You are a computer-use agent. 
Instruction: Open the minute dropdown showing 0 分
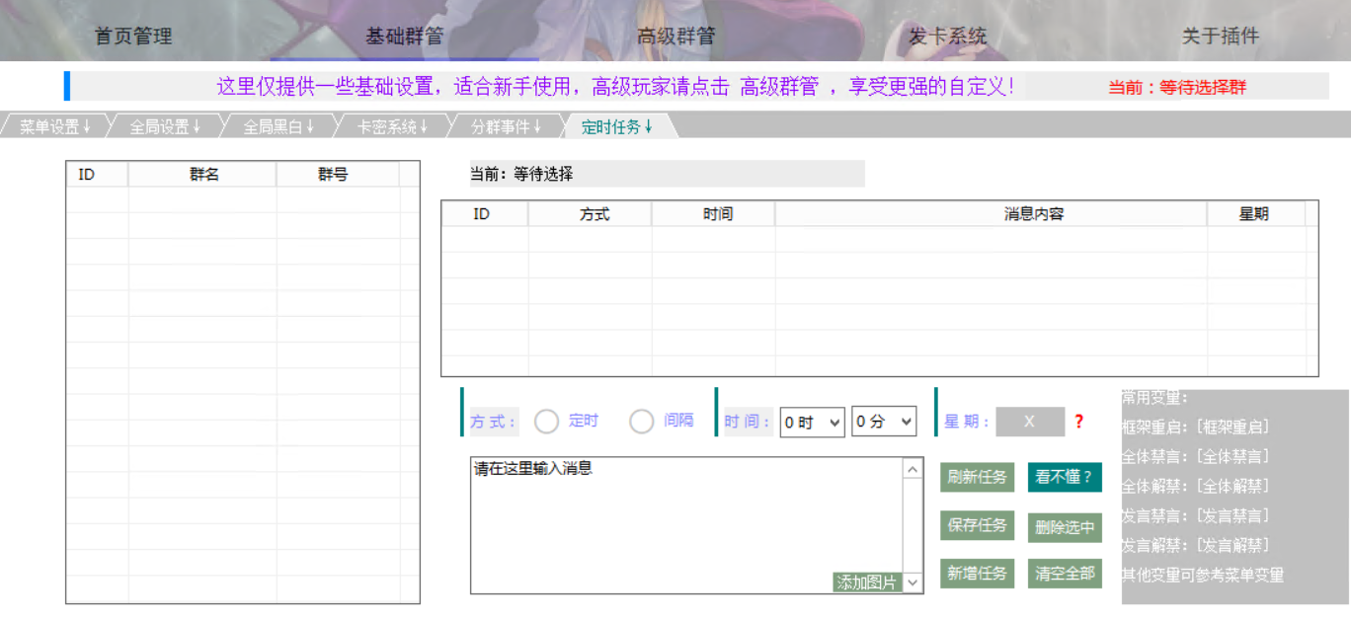point(884,422)
